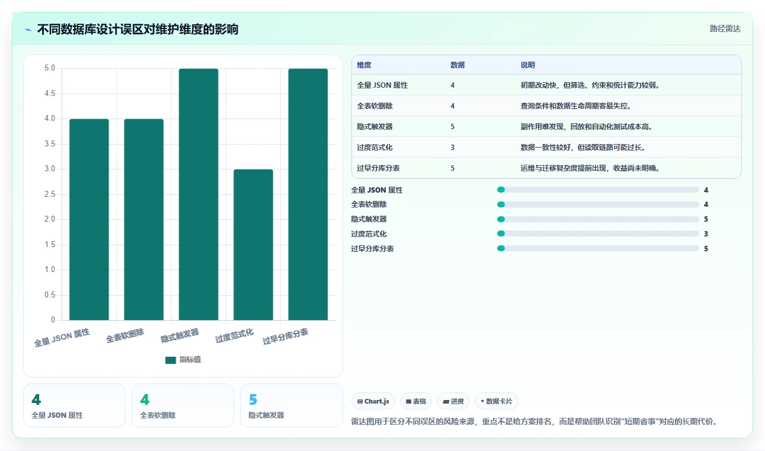765x451 pixels.
Task: Click the 过度范式化 progress bar
Action: (598, 234)
